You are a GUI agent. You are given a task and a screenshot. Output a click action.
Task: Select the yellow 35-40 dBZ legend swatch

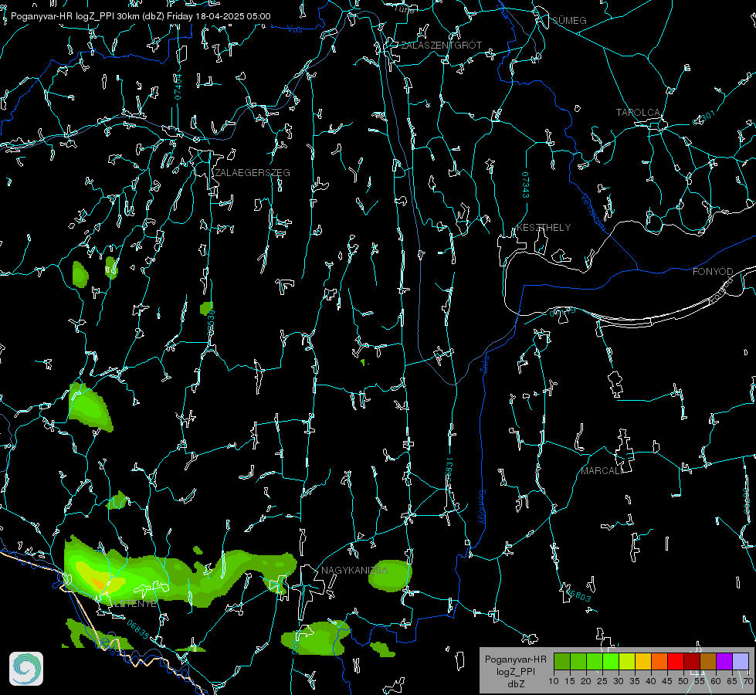(x=643, y=662)
